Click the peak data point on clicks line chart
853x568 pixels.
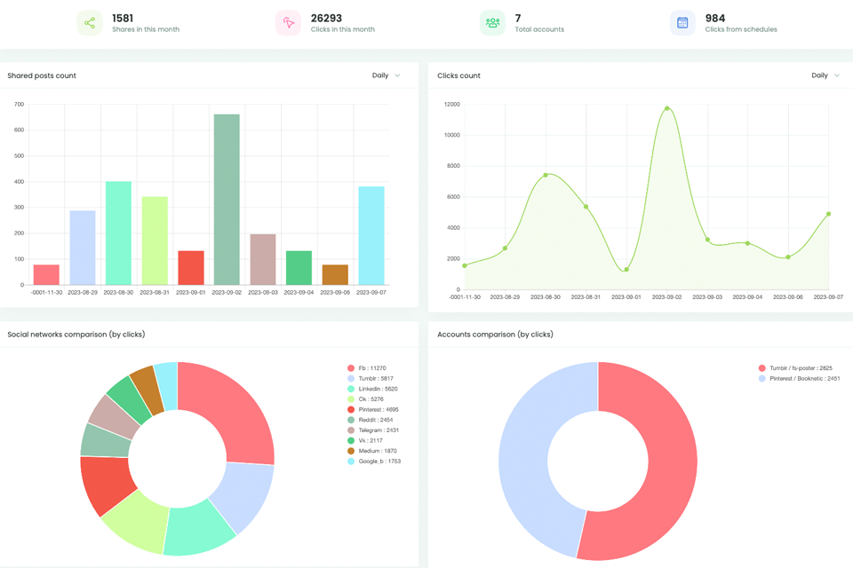(667, 108)
